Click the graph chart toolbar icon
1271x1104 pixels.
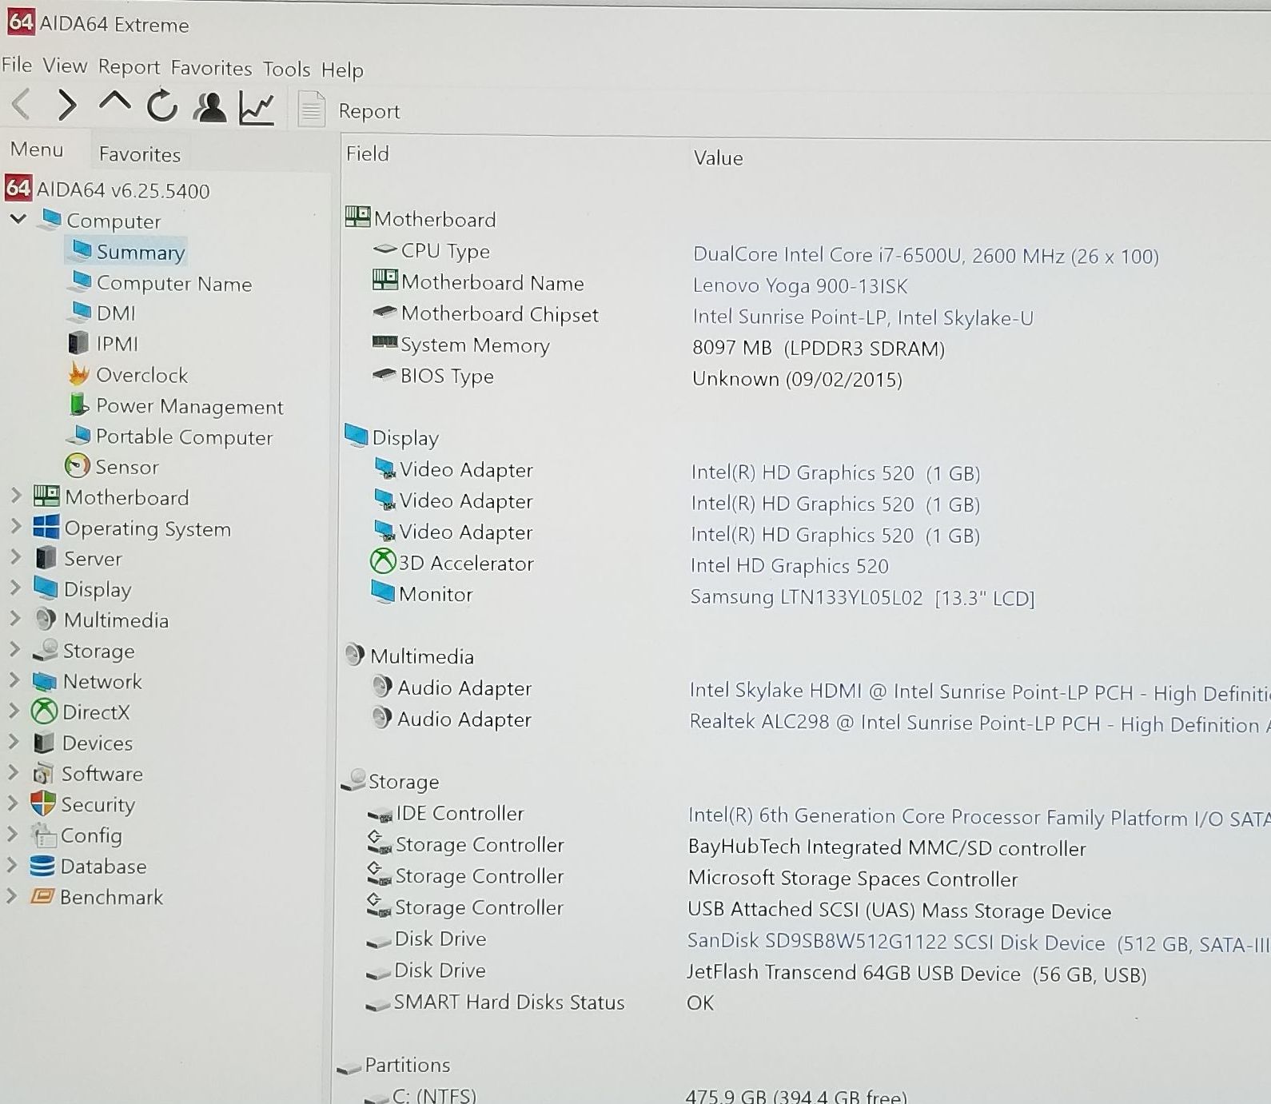(257, 108)
